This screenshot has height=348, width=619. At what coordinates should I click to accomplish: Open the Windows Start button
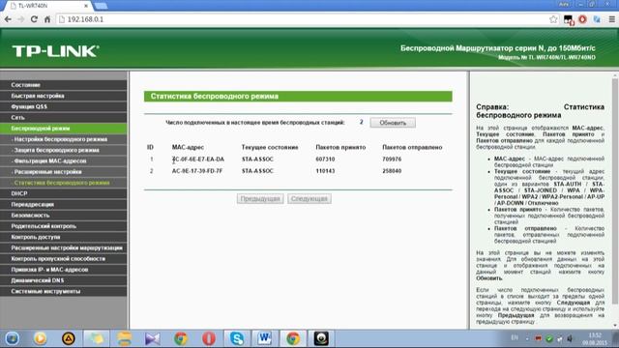(x=13, y=338)
